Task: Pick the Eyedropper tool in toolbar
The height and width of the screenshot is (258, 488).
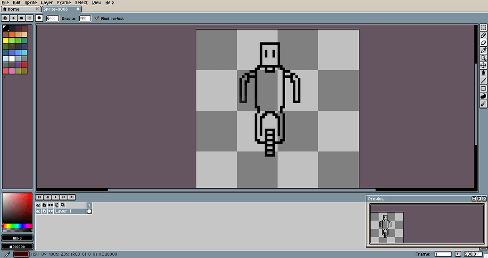Action: tap(483, 50)
